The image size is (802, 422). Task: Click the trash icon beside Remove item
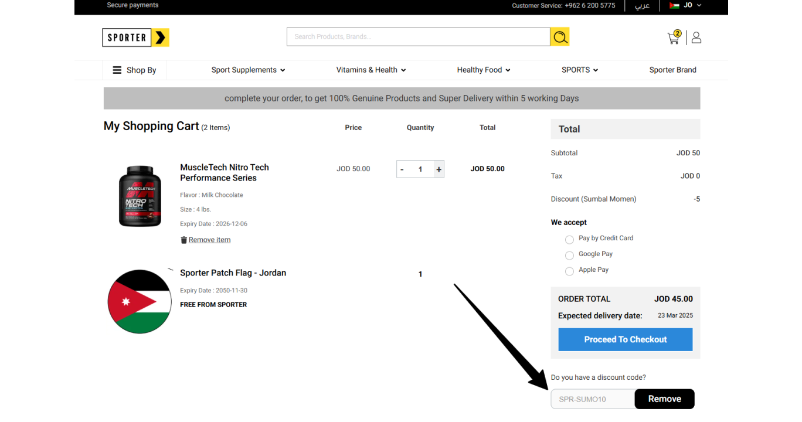point(183,240)
